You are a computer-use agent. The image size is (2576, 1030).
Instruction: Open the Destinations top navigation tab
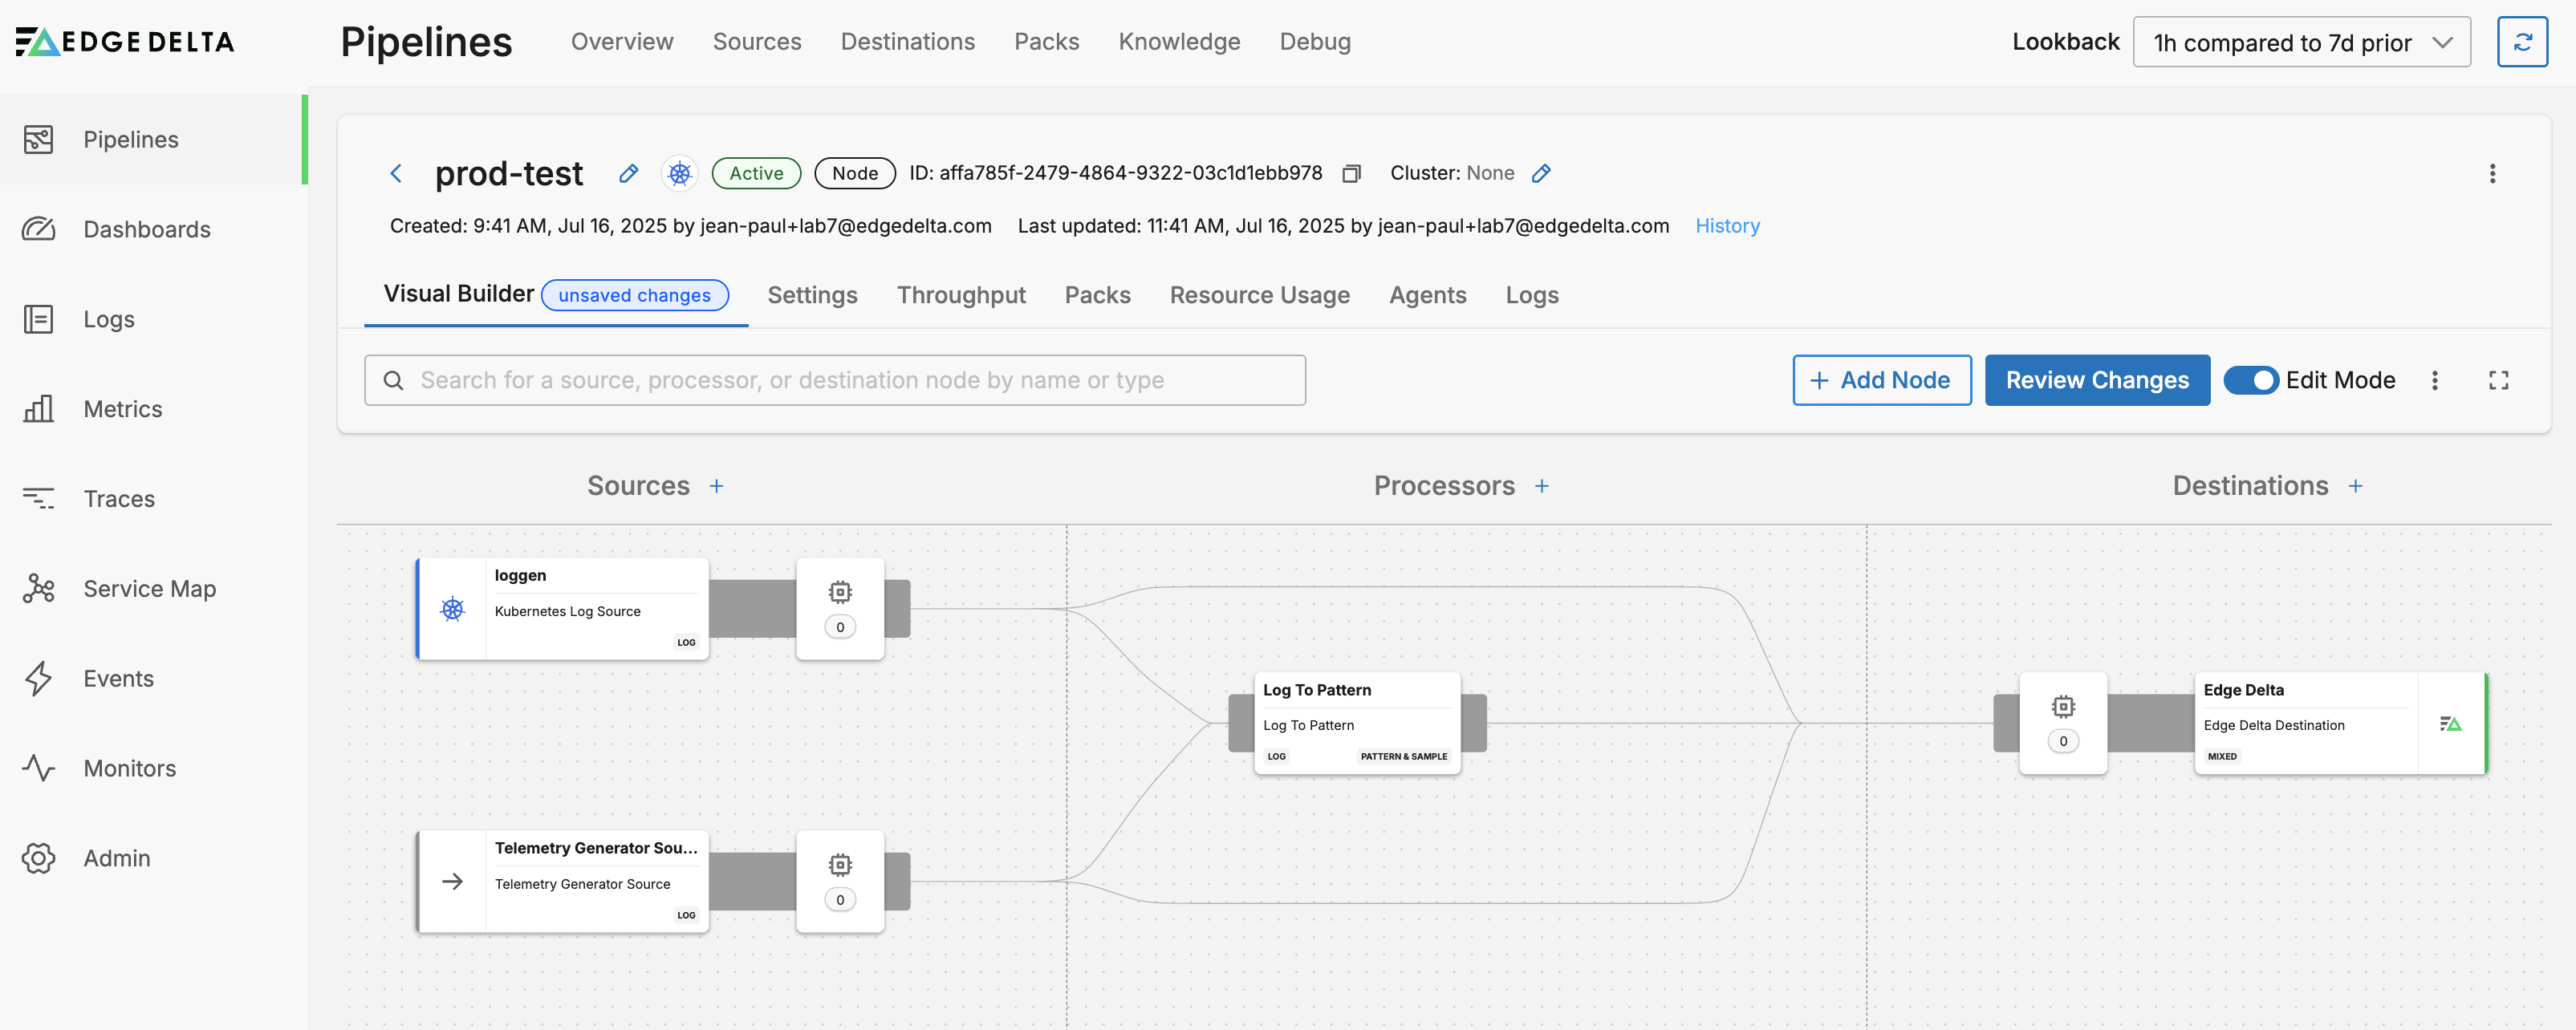[907, 41]
